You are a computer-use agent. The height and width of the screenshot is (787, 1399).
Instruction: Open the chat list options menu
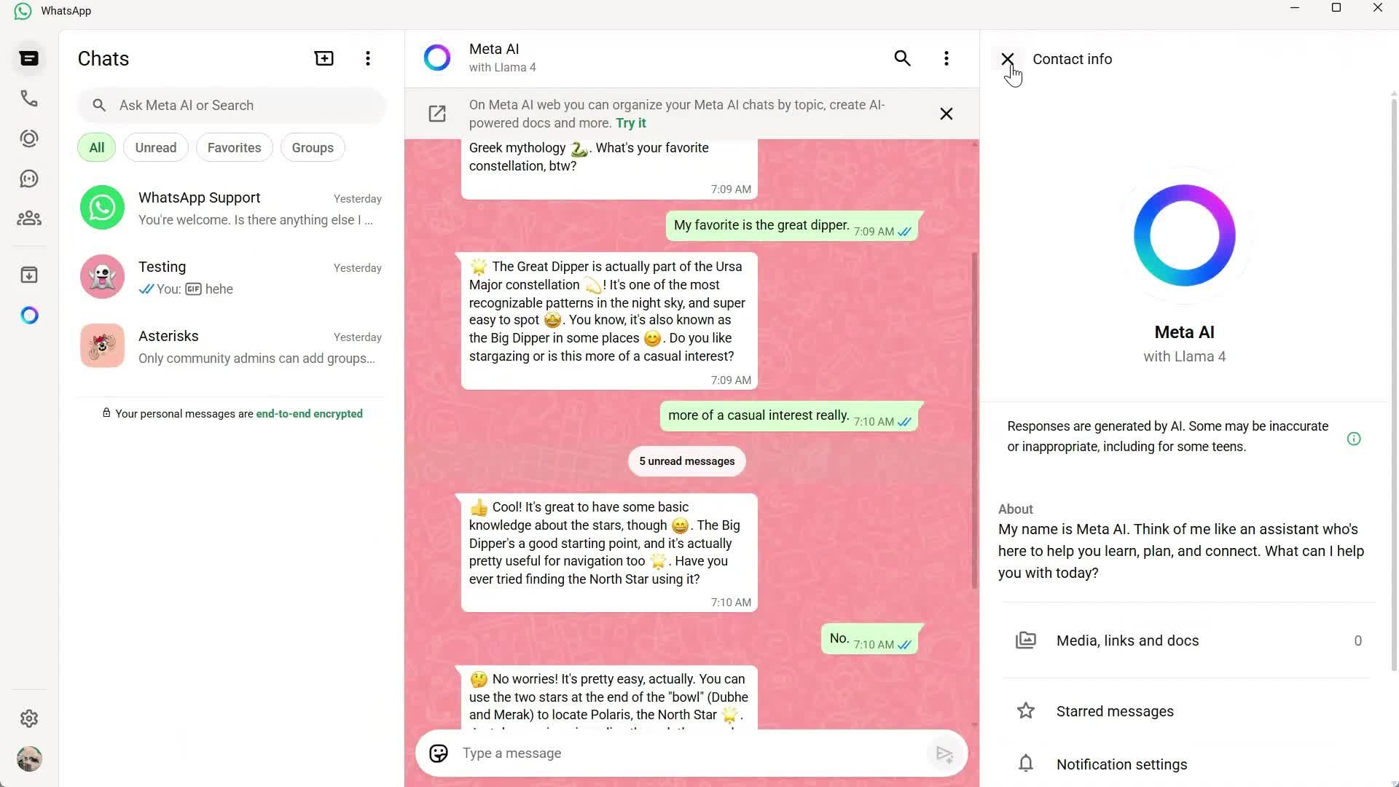click(368, 58)
